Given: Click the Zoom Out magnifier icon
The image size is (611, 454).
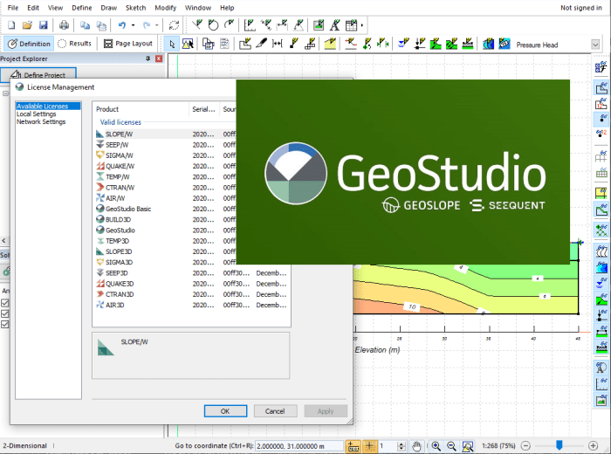Looking at the screenshot, I should pyautogui.click(x=451, y=446).
